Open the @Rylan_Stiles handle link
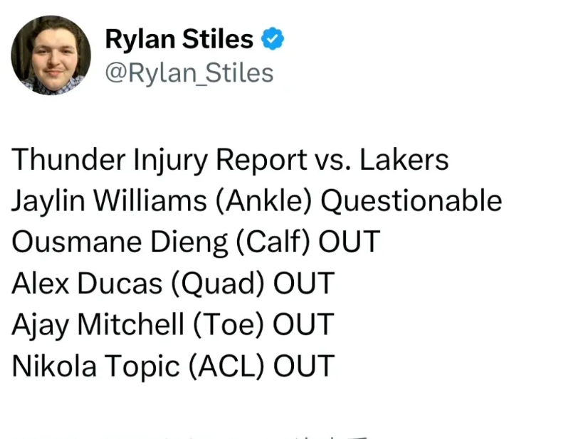This screenshot has height=439, width=583. (189, 73)
